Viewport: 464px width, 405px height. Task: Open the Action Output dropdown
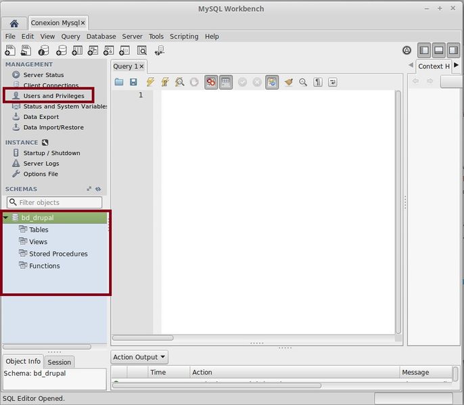pos(139,357)
